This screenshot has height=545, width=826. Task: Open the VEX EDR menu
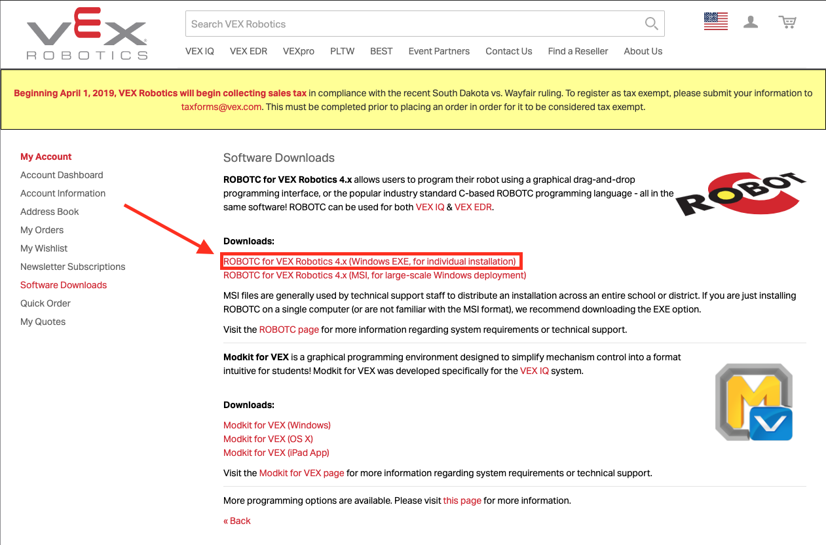[x=248, y=51]
